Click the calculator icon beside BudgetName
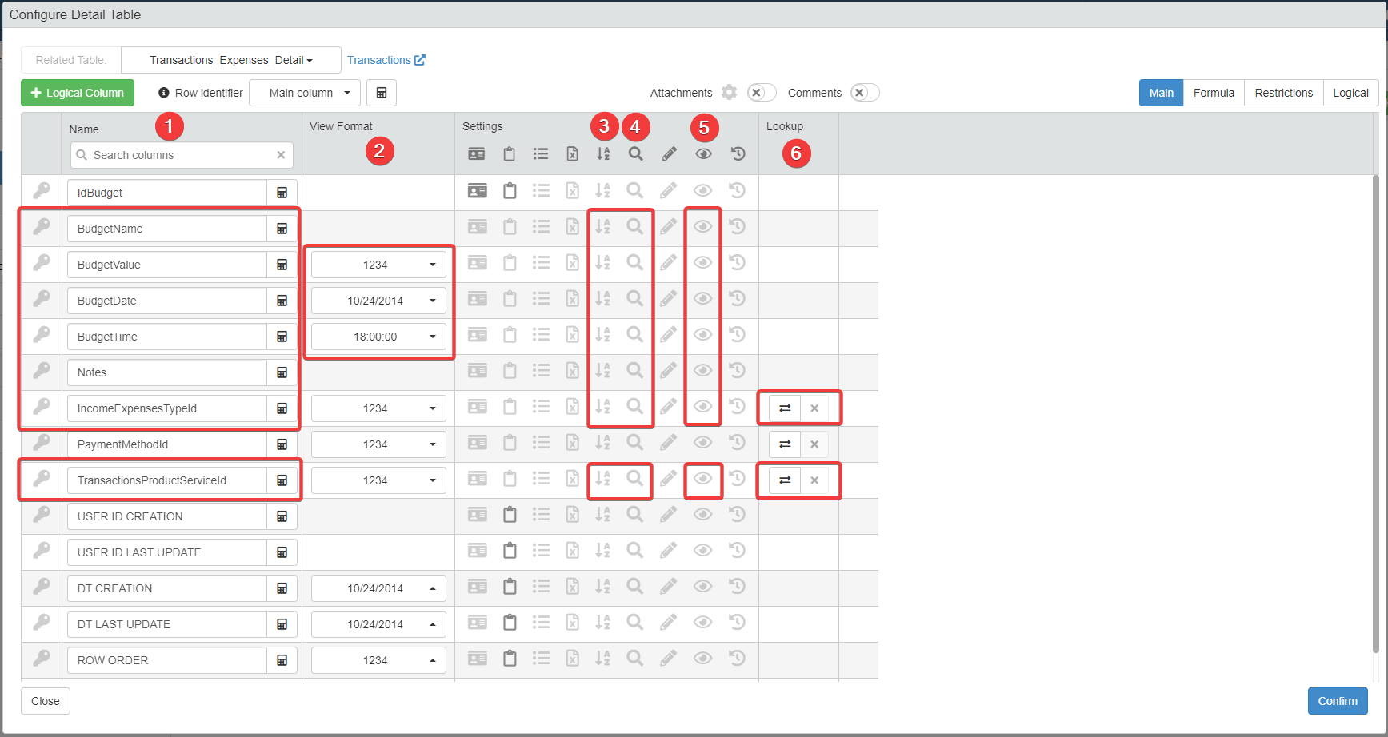Viewport: 1388px width, 737px height. click(282, 229)
